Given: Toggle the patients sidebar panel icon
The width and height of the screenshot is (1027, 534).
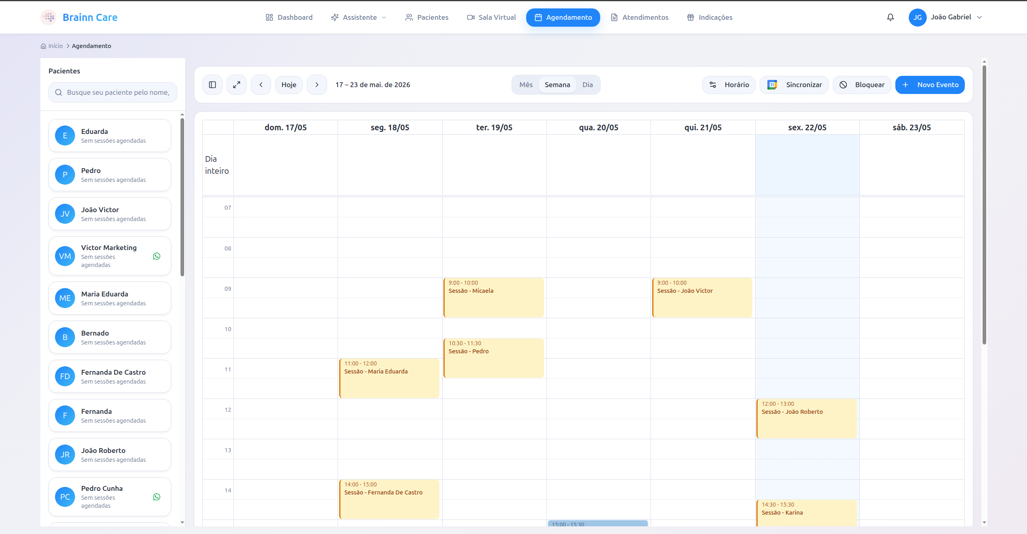Looking at the screenshot, I should coord(212,85).
